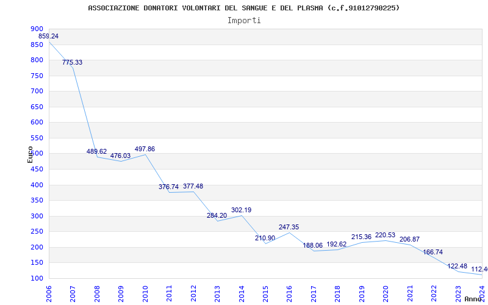Image resolution: width=488 pixels, height=305 pixels.
Task: Click the x-axis year 2006
Action: pos(49,293)
